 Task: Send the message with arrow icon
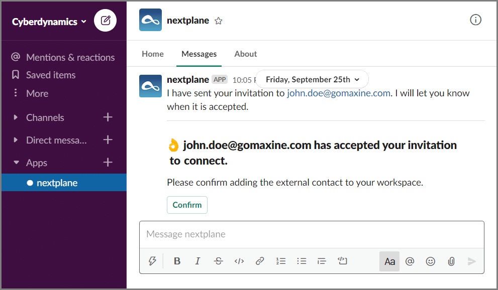(x=472, y=261)
